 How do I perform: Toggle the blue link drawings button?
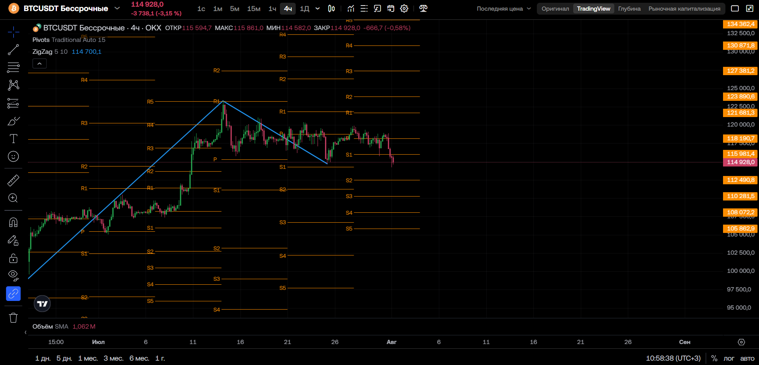(13, 294)
